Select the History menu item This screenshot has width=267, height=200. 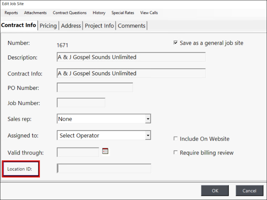point(99,13)
